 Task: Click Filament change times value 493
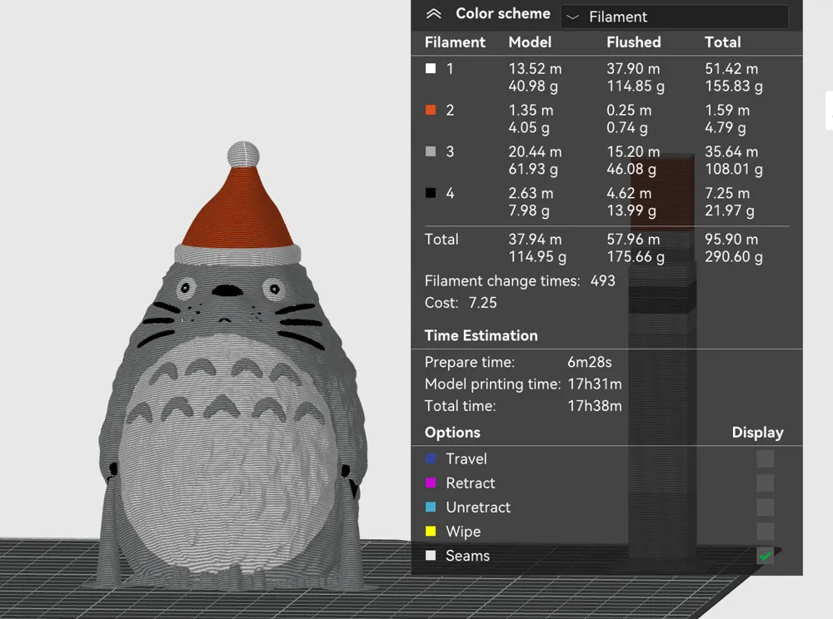[x=602, y=280]
